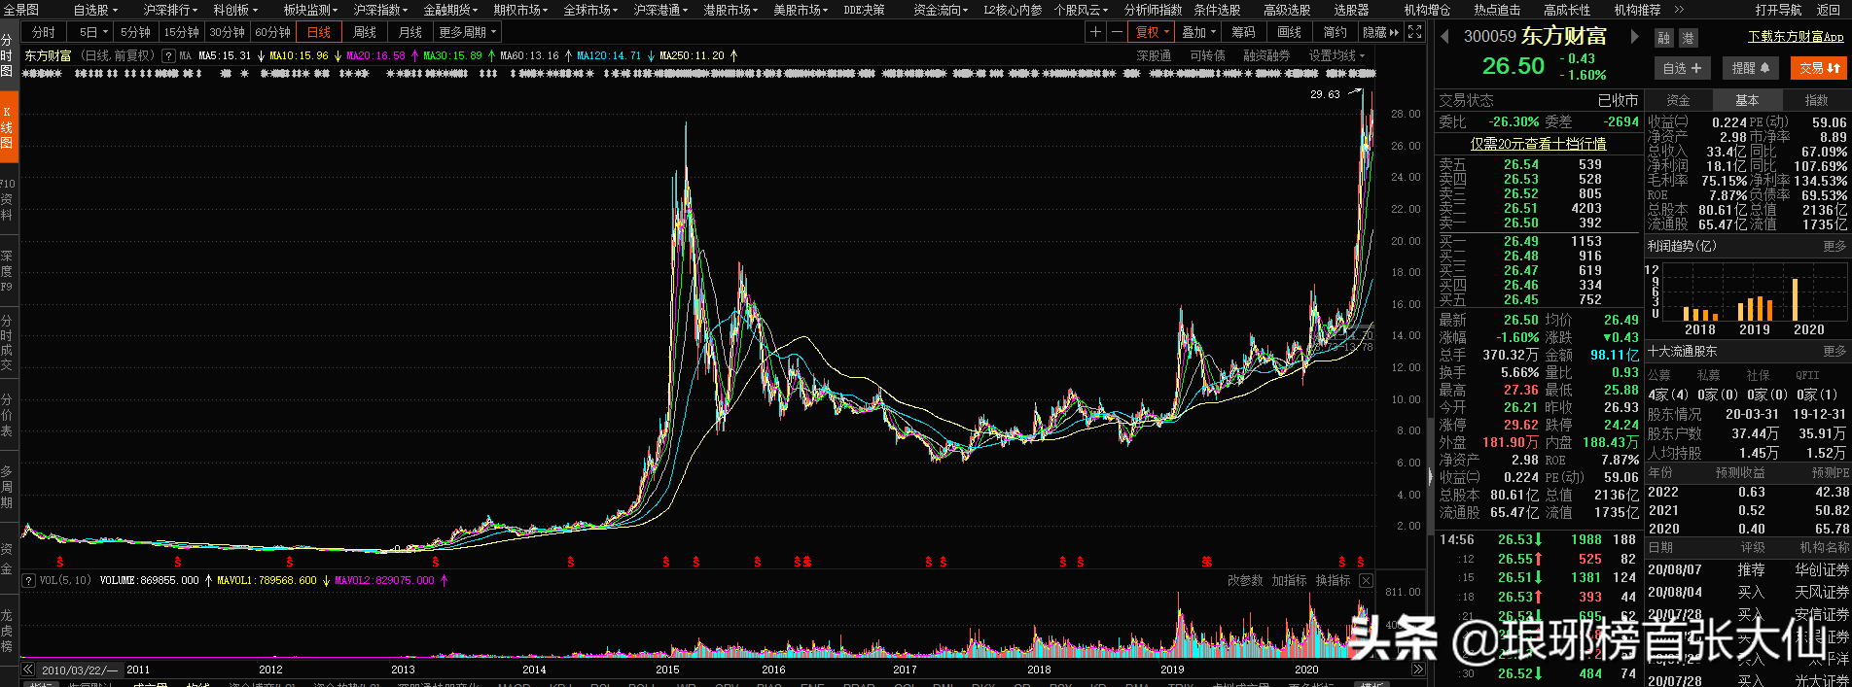
Task: Expand the 5日 timeframe dropdown
Action: [90, 32]
